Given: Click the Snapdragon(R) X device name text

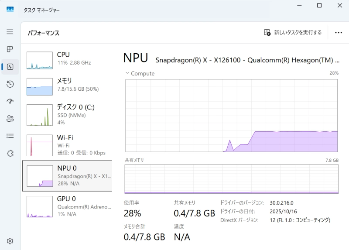Looking at the screenshot, I should click(x=247, y=60).
